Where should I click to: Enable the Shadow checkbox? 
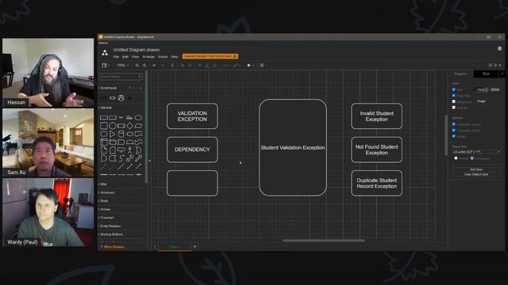[453, 108]
